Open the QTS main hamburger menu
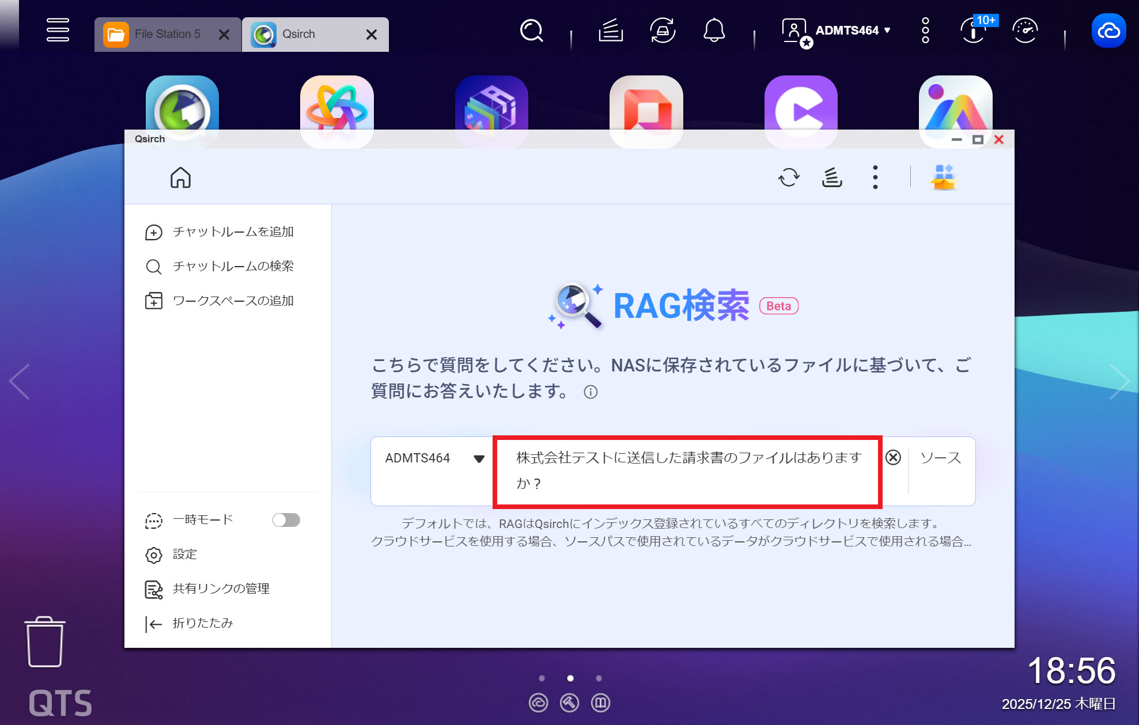 (x=58, y=30)
